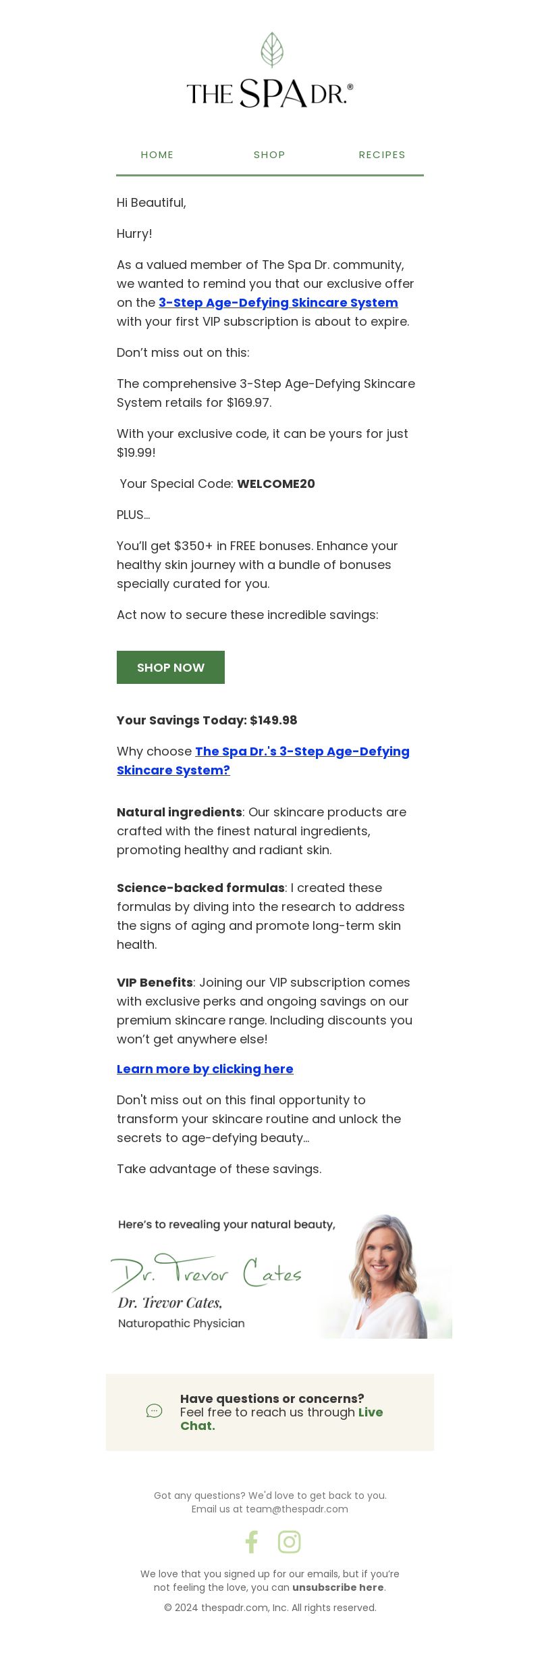This screenshot has height=1680, width=540.
Task: Click the team@thespadr.com email address
Action: coord(297,1509)
